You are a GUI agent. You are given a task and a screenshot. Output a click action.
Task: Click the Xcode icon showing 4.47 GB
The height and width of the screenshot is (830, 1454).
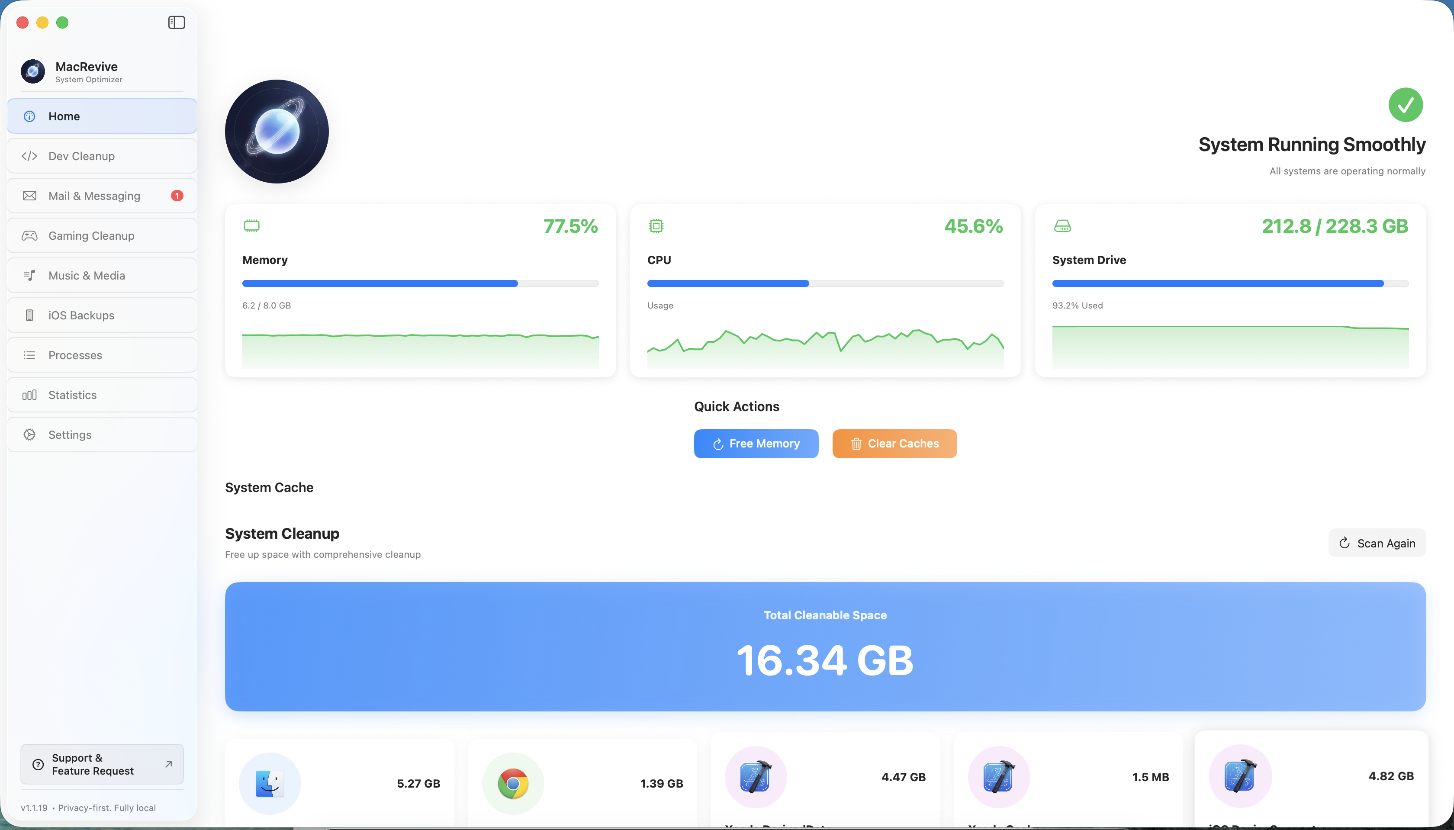[755, 776]
